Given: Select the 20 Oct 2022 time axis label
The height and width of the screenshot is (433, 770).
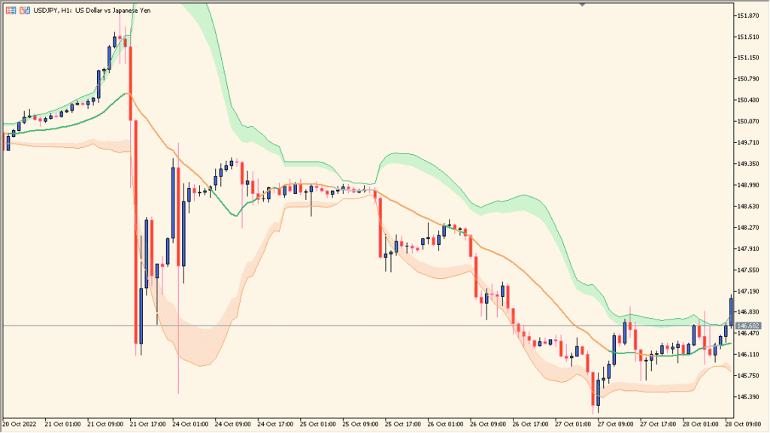Looking at the screenshot, I should [18, 423].
